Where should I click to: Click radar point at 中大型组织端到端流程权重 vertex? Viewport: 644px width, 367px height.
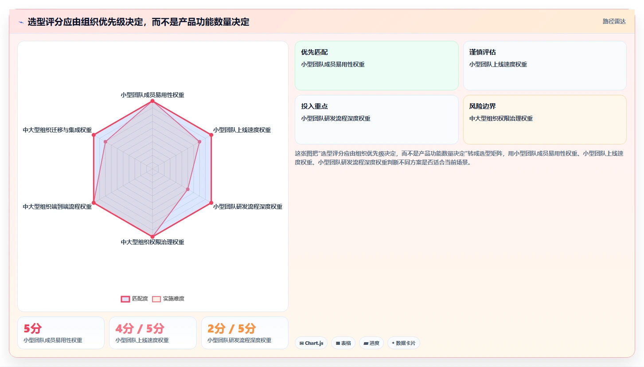[x=94, y=203]
